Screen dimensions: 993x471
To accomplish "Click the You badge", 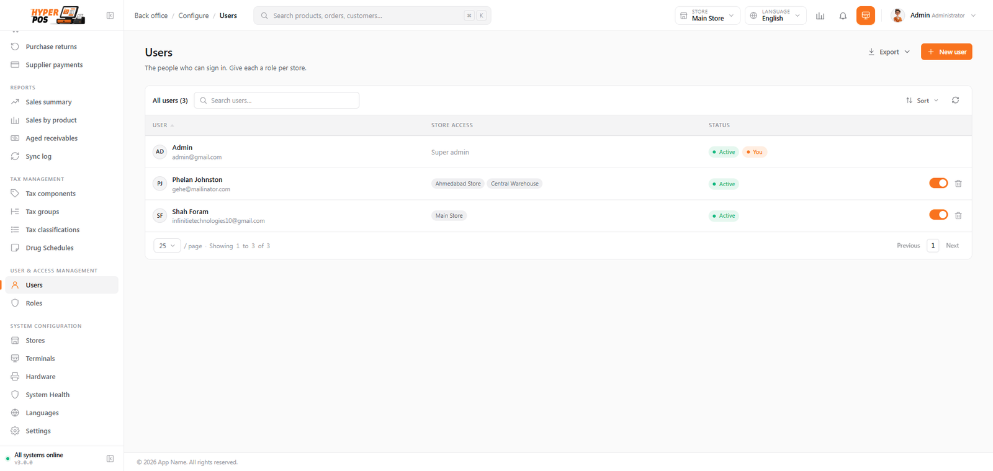I will point(755,152).
